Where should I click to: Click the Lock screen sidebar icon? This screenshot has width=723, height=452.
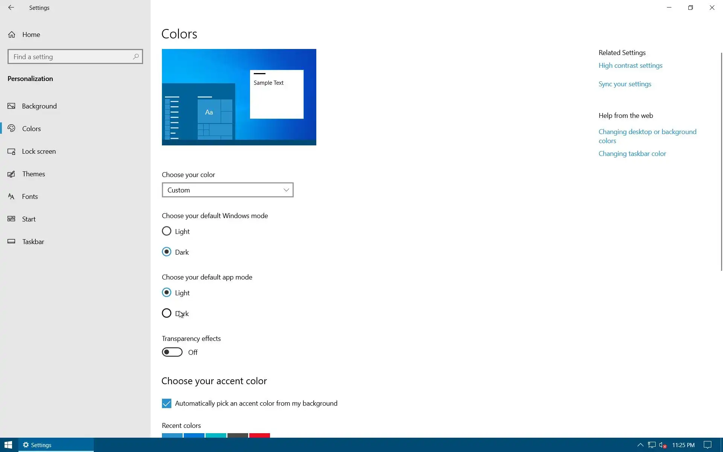click(11, 151)
